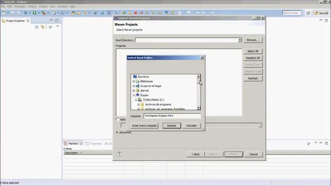This screenshot has width=331, height=186.
Task: Select the Project Explorer tab
Action: (16, 21)
